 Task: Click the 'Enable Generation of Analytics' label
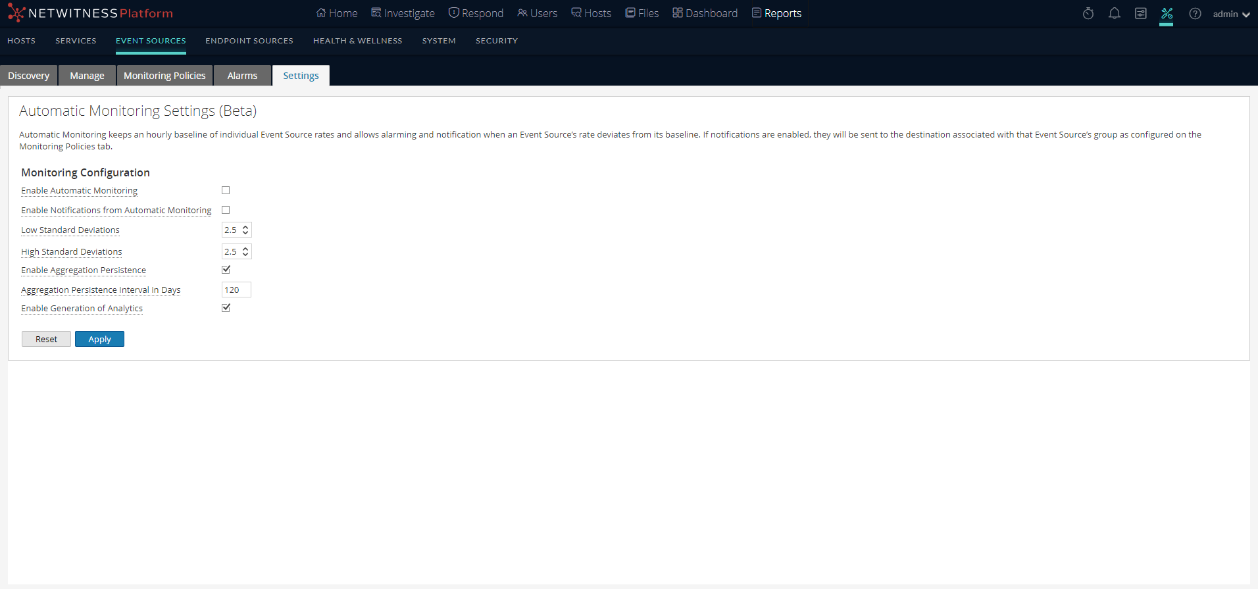(82, 309)
